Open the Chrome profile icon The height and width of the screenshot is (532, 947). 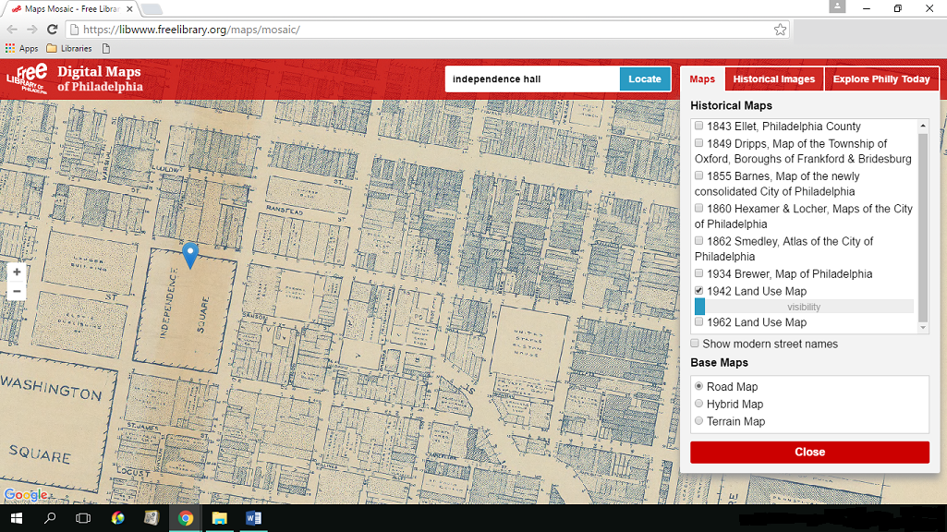coord(837,6)
